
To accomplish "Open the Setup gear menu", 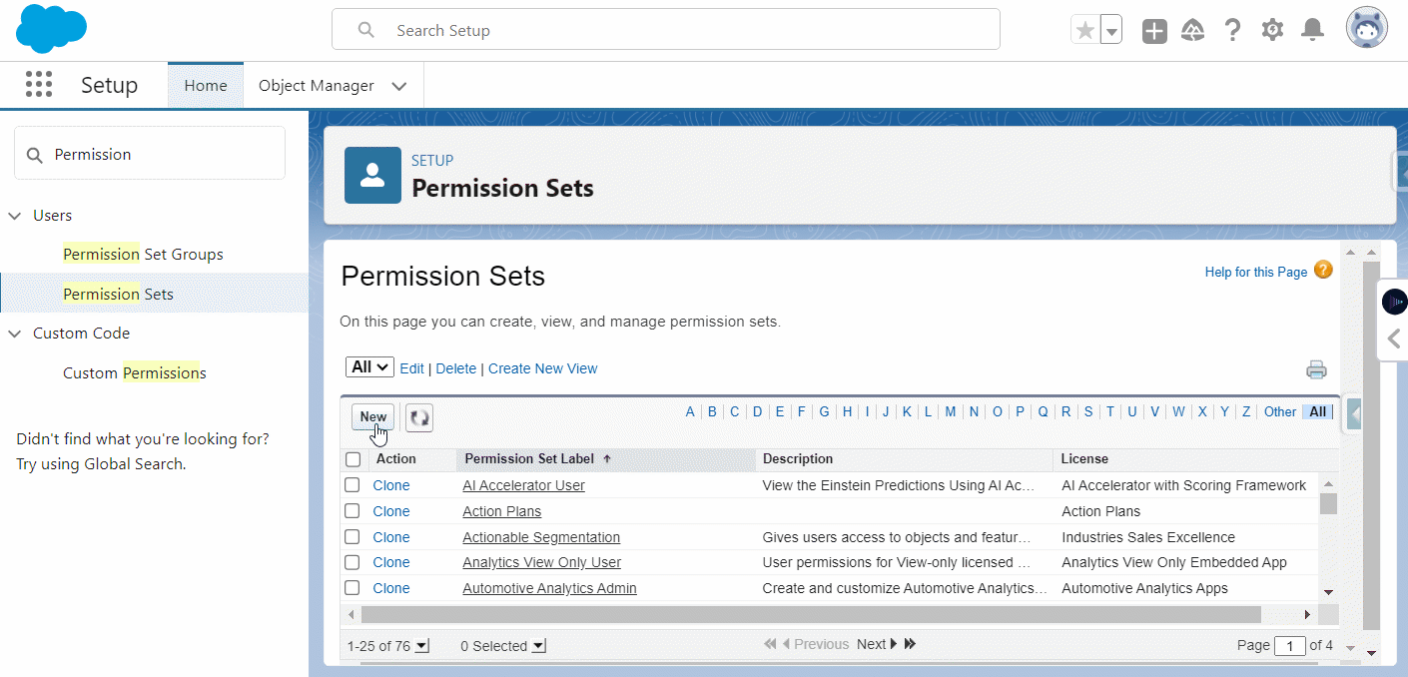I will (x=1272, y=31).
